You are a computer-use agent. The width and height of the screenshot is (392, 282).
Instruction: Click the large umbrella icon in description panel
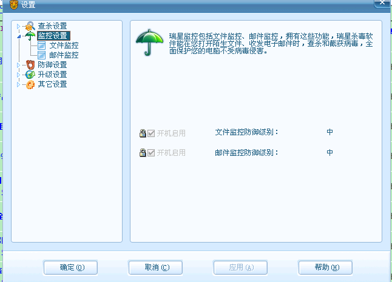149,42
